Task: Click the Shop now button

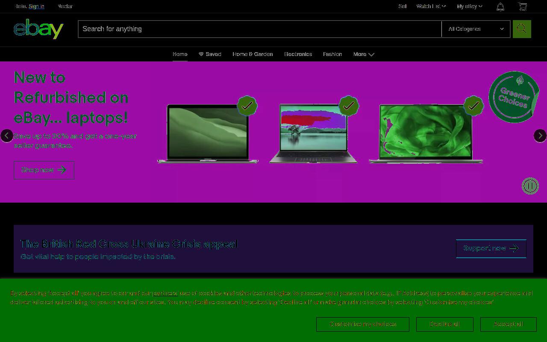Action: 44,170
